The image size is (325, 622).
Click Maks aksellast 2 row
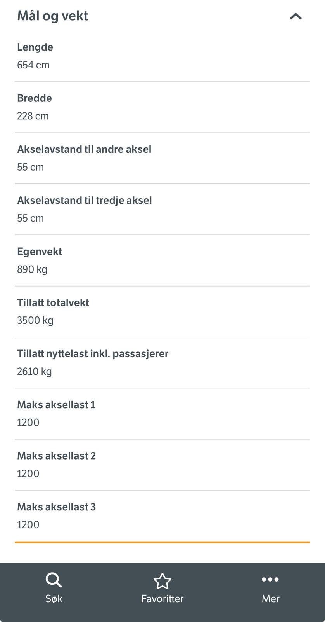pos(162,465)
